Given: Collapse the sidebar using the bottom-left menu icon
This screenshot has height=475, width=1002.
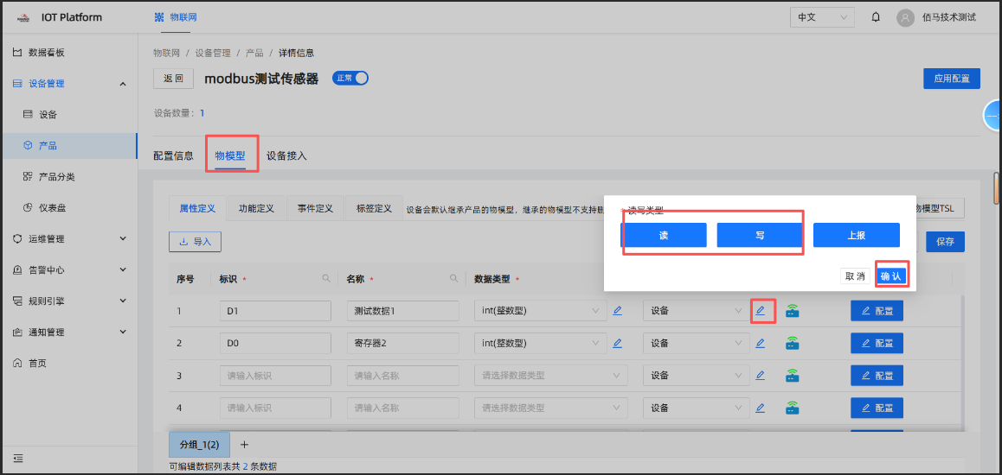Looking at the screenshot, I should pyautogui.click(x=18, y=458).
